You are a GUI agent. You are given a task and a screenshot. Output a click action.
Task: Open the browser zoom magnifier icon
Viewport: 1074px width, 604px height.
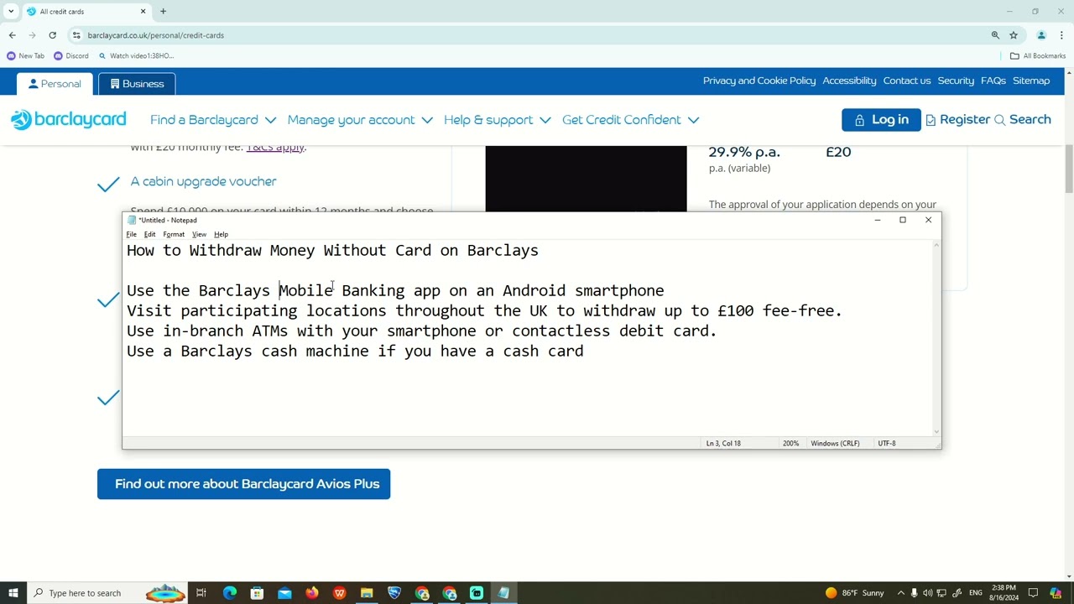click(995, 35)
